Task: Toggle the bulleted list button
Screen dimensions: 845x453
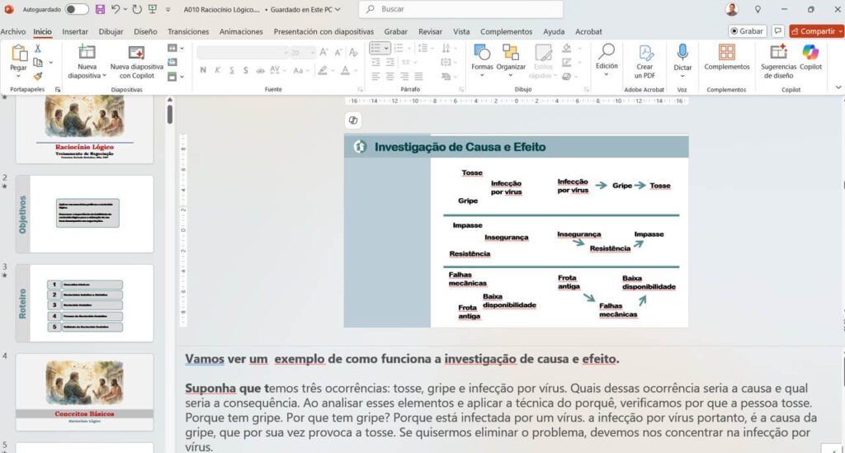Action: point(375,49)
